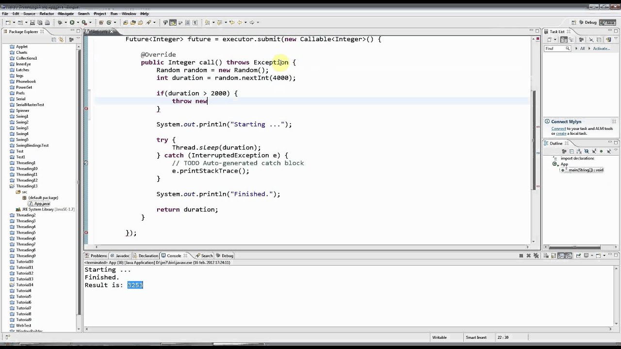Open the Debug button dropdown arrow
621x349 pixels.
click(65, 22)
